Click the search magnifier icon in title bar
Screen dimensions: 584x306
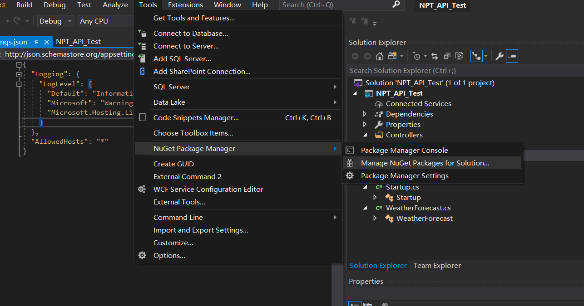pyautogui.click(x=396, y=5)
